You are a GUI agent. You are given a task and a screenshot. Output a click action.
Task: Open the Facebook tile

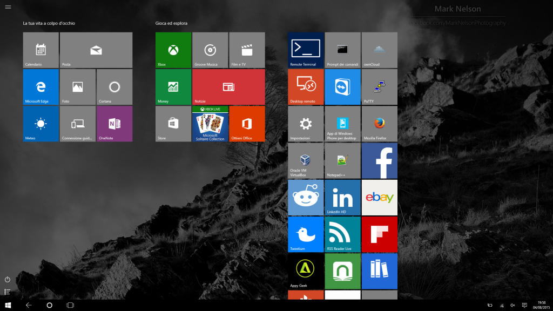pyautogui.click(x=380, y=161)
